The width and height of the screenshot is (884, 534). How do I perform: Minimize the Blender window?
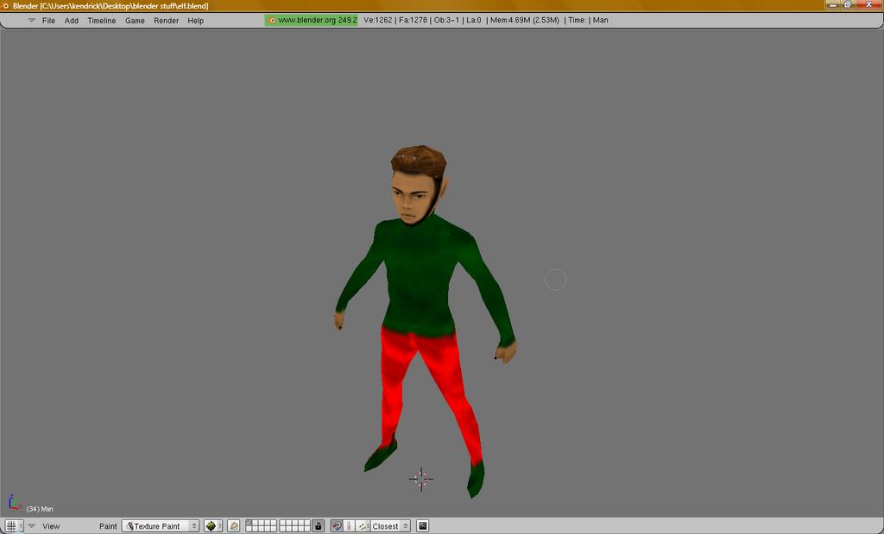(x=833, y=4)
